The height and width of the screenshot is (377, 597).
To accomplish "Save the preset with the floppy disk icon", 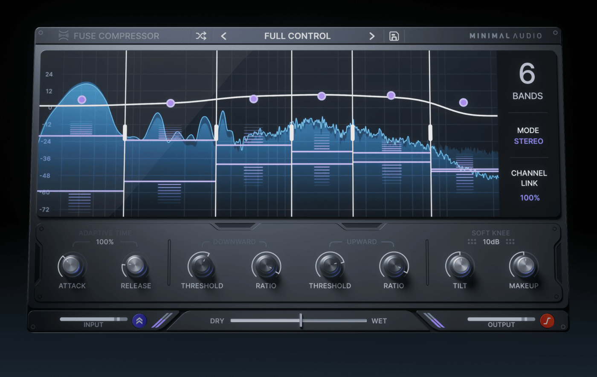I will (394, 36).
